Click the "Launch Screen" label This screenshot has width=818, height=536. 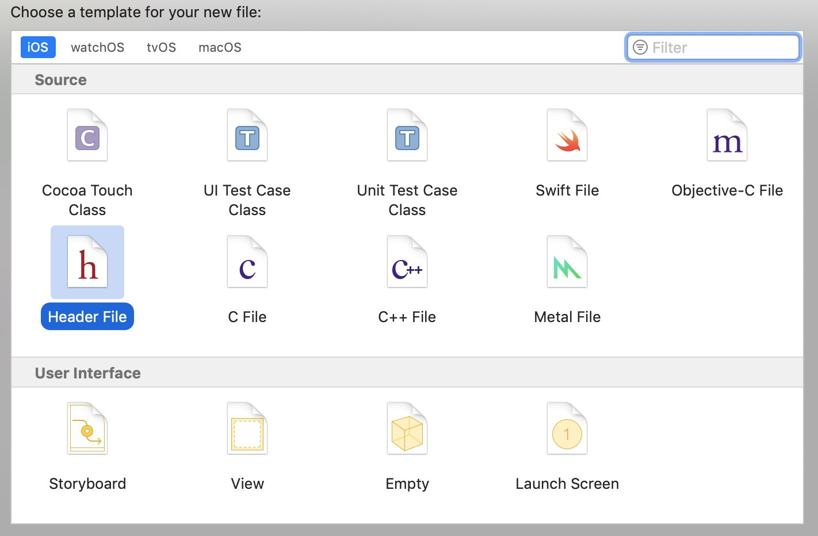coord(567,484)
